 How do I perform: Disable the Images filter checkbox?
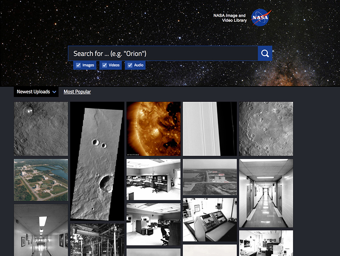(78, 65)
